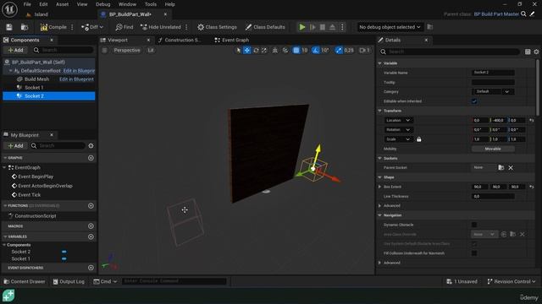The width and height of the screenshot is (542, 304).
Task: Add new macro plus icon
Action: [91, 226]
